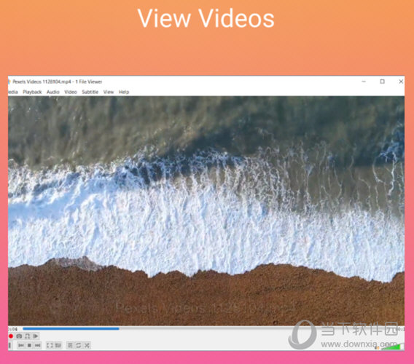Screen dimensions: 414x364
Task: Skip to the previous media track
Action: (x=21, y=345)
